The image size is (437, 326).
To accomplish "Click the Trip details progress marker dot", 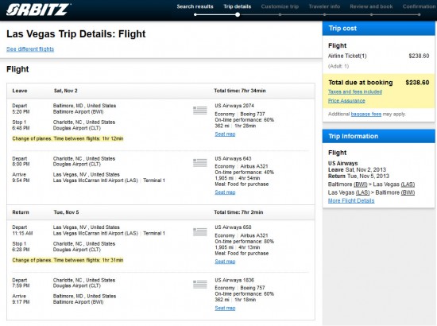I will tap(238, 14).
